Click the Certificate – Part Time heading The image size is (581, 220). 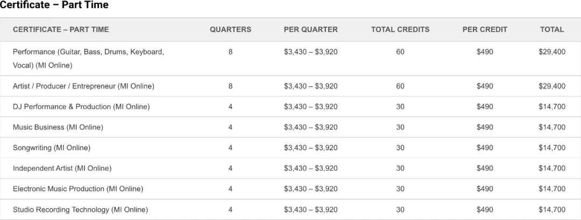[54, 5]
